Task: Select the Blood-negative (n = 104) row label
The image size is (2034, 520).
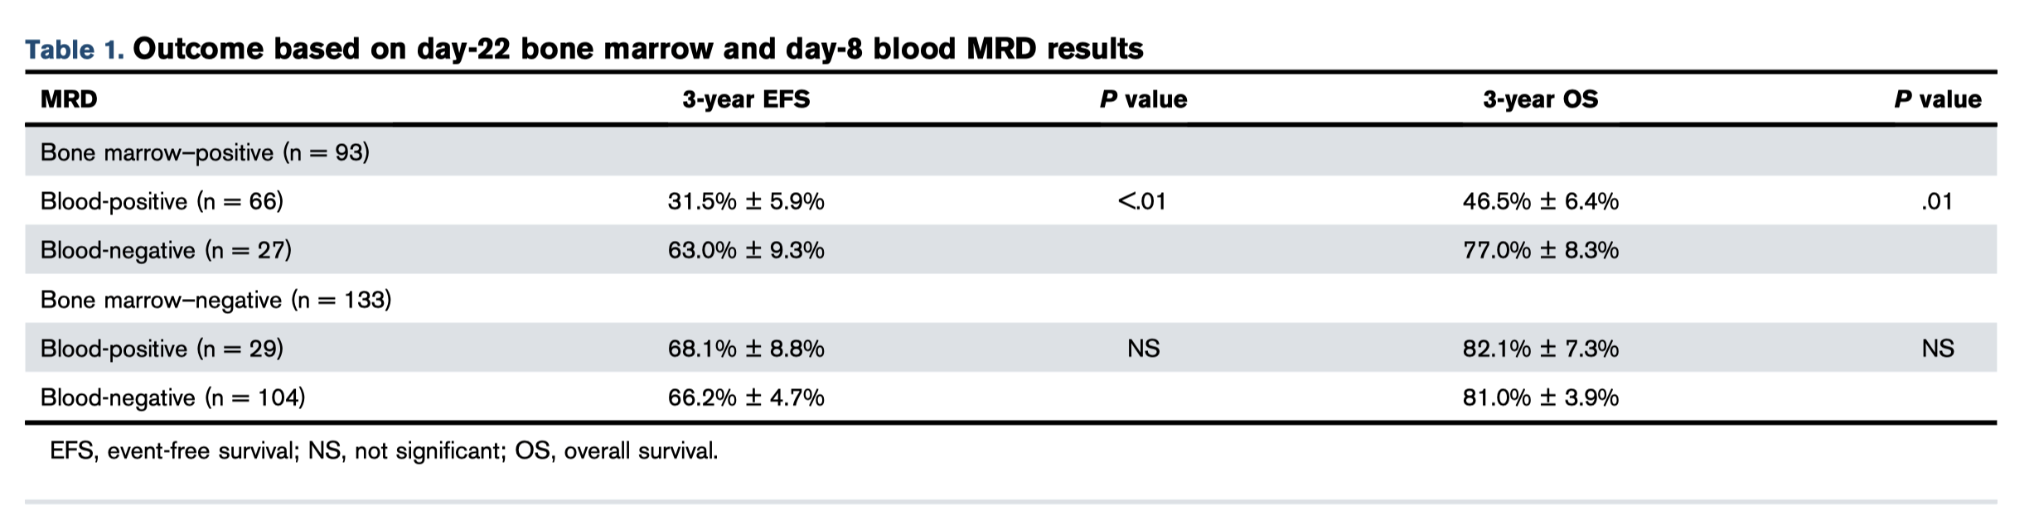Action: tap(172, 397)
